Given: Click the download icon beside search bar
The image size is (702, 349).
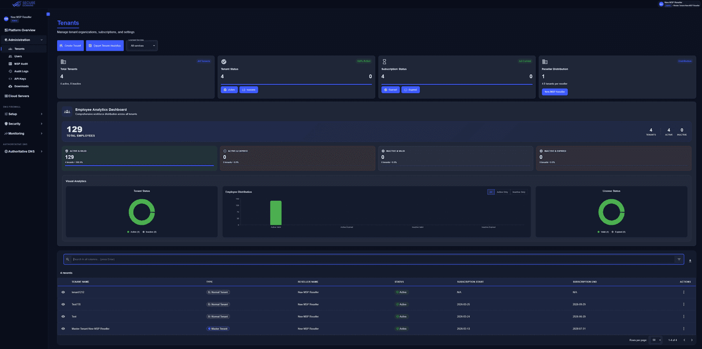Looking at the screenshot, I should [x=690, y=260].
